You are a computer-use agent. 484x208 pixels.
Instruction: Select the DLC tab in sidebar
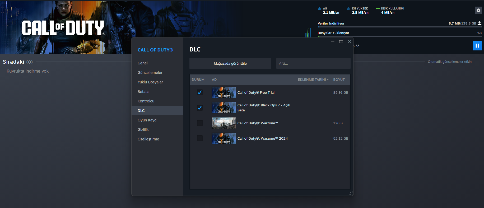click(x=157, y=111)
